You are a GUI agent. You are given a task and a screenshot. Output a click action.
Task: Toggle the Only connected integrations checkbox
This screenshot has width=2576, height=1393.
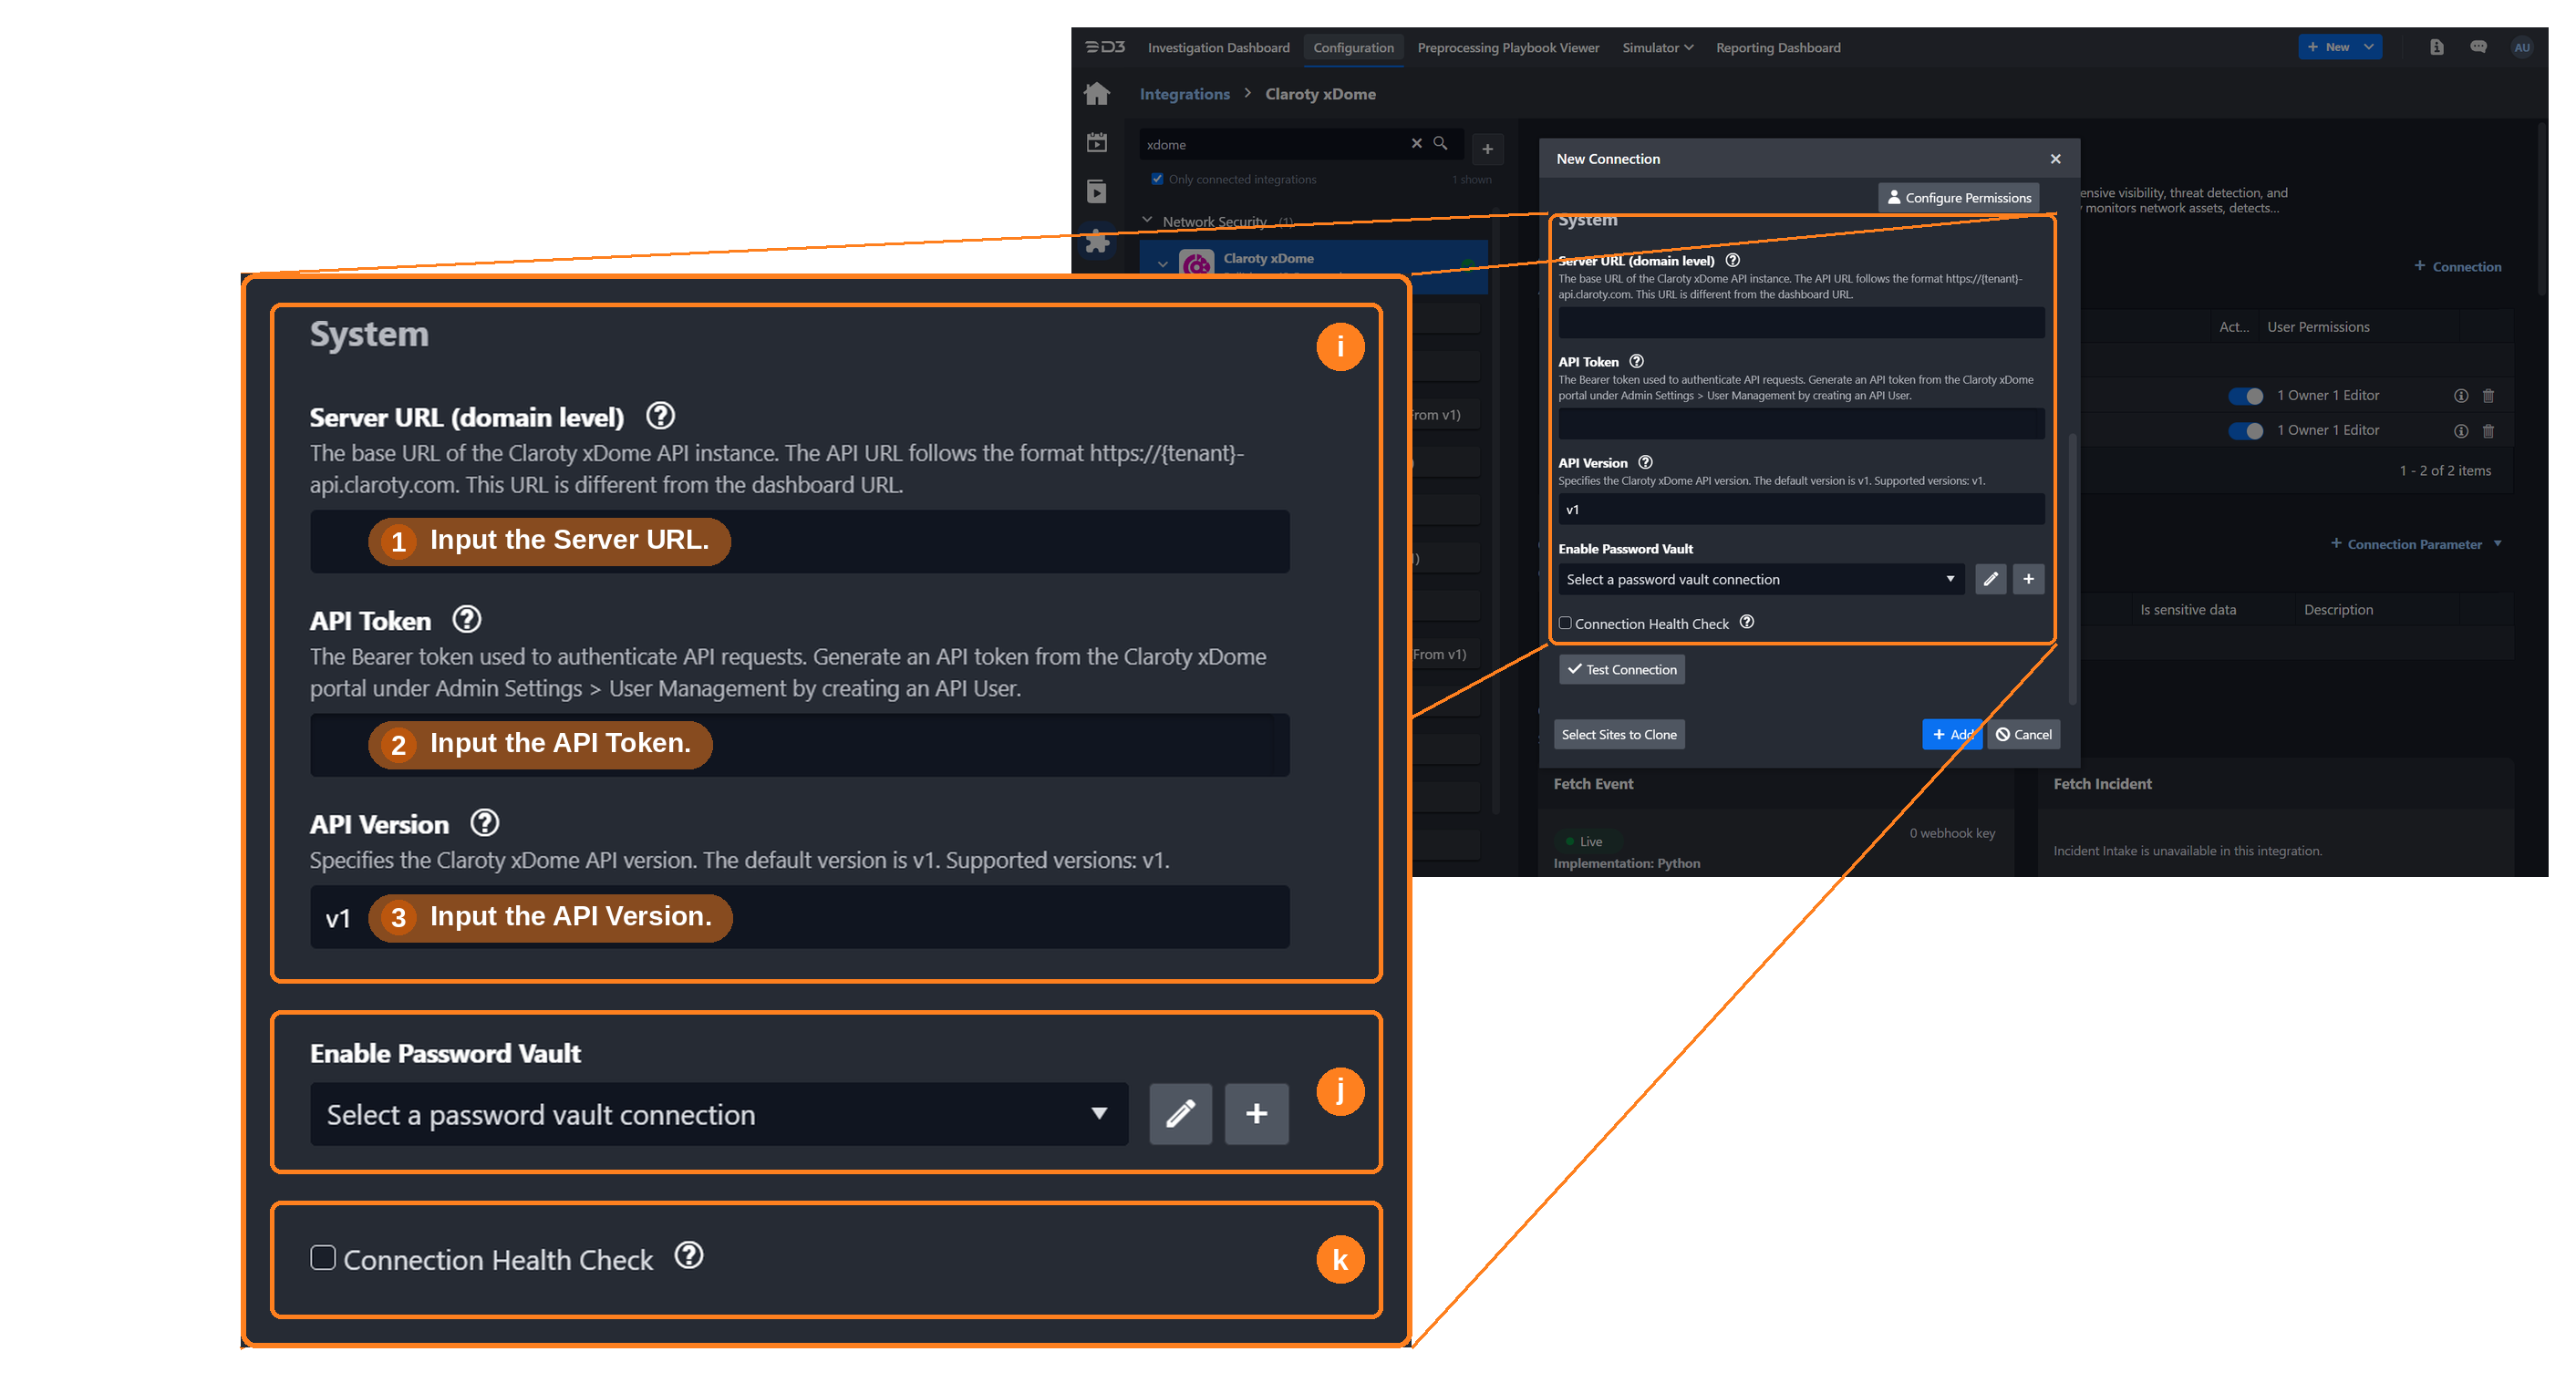click(1157, 179)
